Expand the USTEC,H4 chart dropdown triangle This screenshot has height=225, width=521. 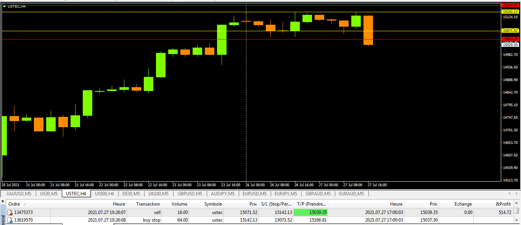coord(4,6)
